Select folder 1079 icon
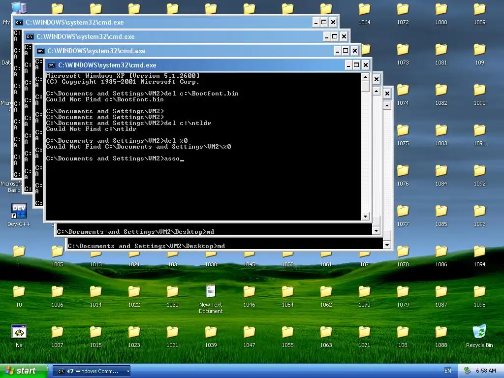The width and height of the screenshot is (504, 378). tap(403, 291)
